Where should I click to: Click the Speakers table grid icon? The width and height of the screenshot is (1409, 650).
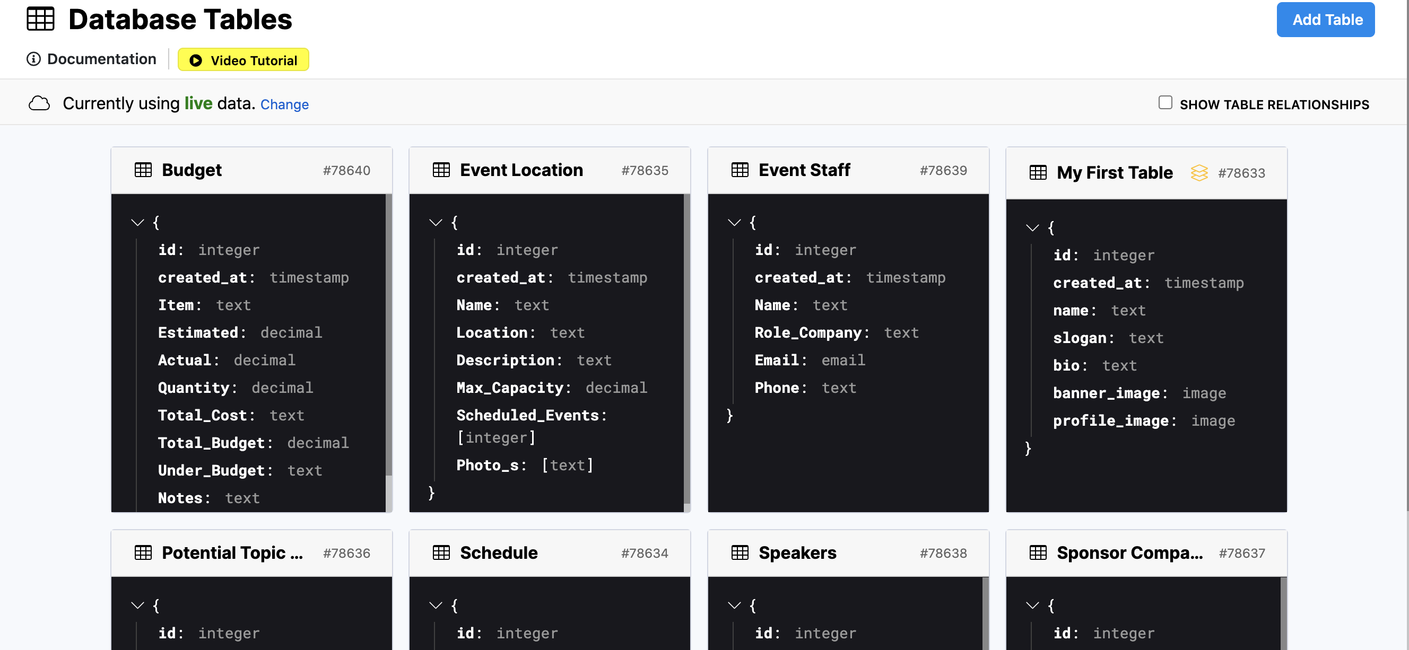pos(740,552)
